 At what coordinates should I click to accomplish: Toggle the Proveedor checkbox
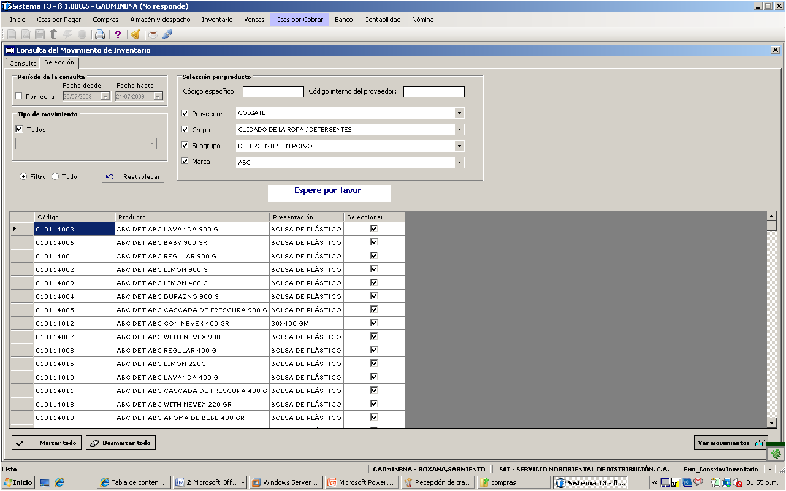pos(185,113)
